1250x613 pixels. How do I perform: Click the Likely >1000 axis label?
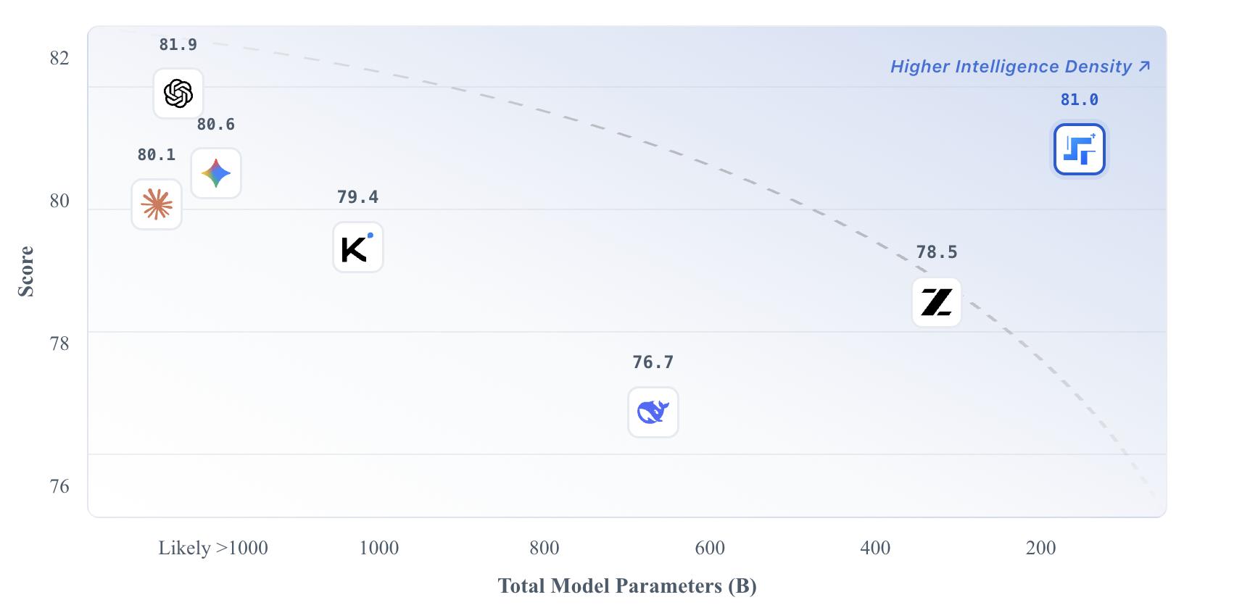[213, 548]
